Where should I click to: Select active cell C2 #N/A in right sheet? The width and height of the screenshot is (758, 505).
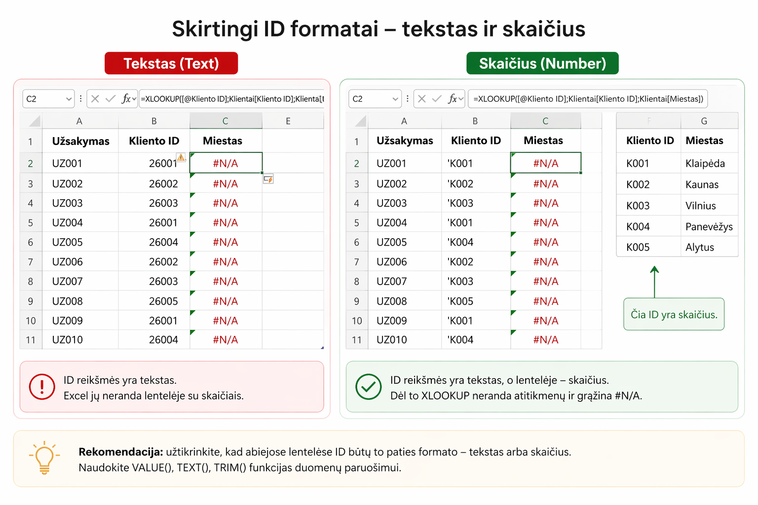(546, 163)
